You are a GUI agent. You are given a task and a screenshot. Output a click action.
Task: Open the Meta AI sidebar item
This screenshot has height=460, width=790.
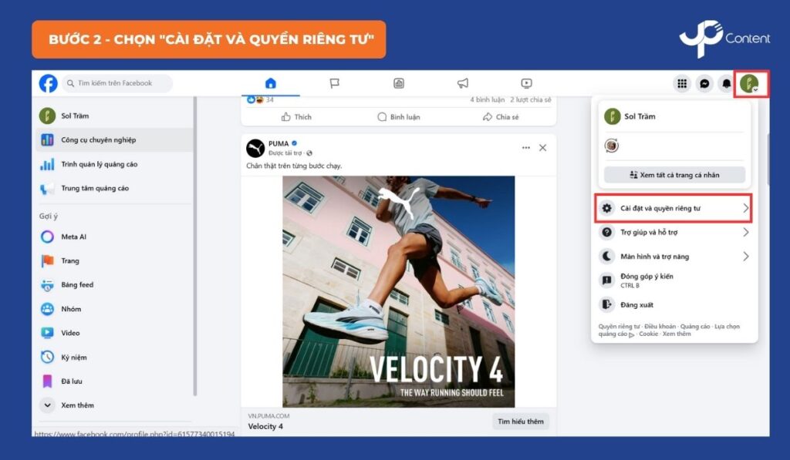pyautogui.click(x=73, y=237)
